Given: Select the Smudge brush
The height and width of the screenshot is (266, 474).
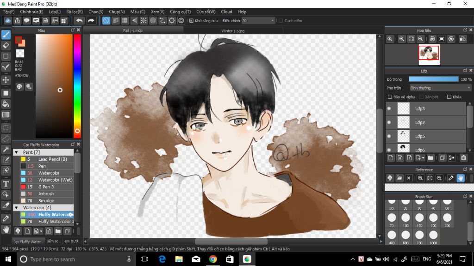Looking at the screenshot, I should [x=47, y=200].
